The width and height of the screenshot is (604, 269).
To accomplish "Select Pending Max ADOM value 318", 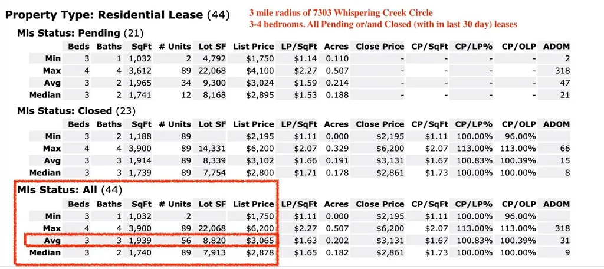I will click(563, 71).
